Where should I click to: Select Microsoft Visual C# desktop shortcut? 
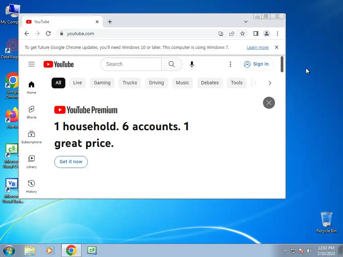[x=11, y=156]
